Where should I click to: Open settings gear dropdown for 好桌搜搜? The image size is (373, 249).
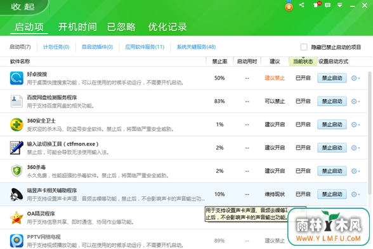(355, 78)
